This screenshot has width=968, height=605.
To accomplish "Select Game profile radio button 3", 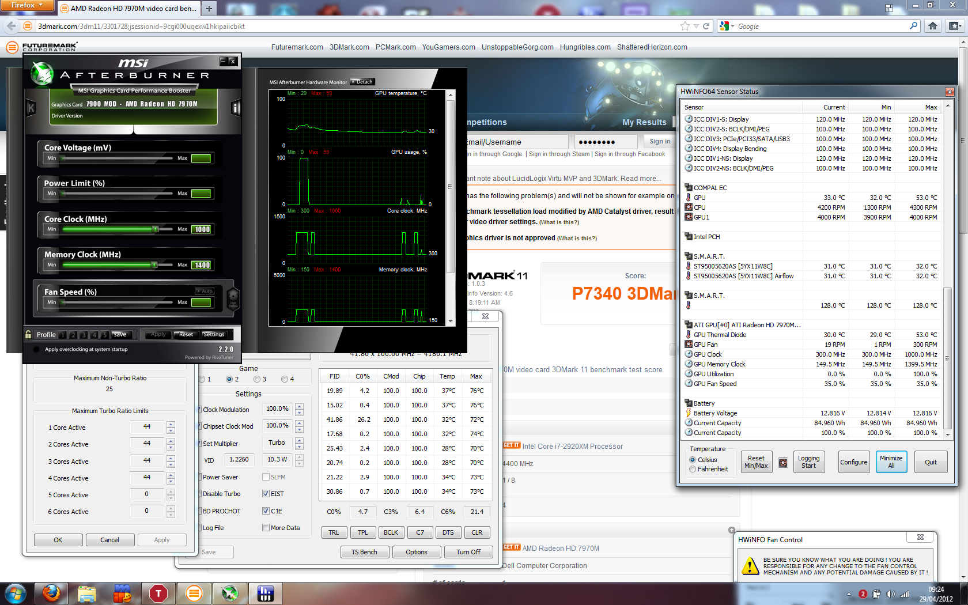I will click(x=257, y=379).
